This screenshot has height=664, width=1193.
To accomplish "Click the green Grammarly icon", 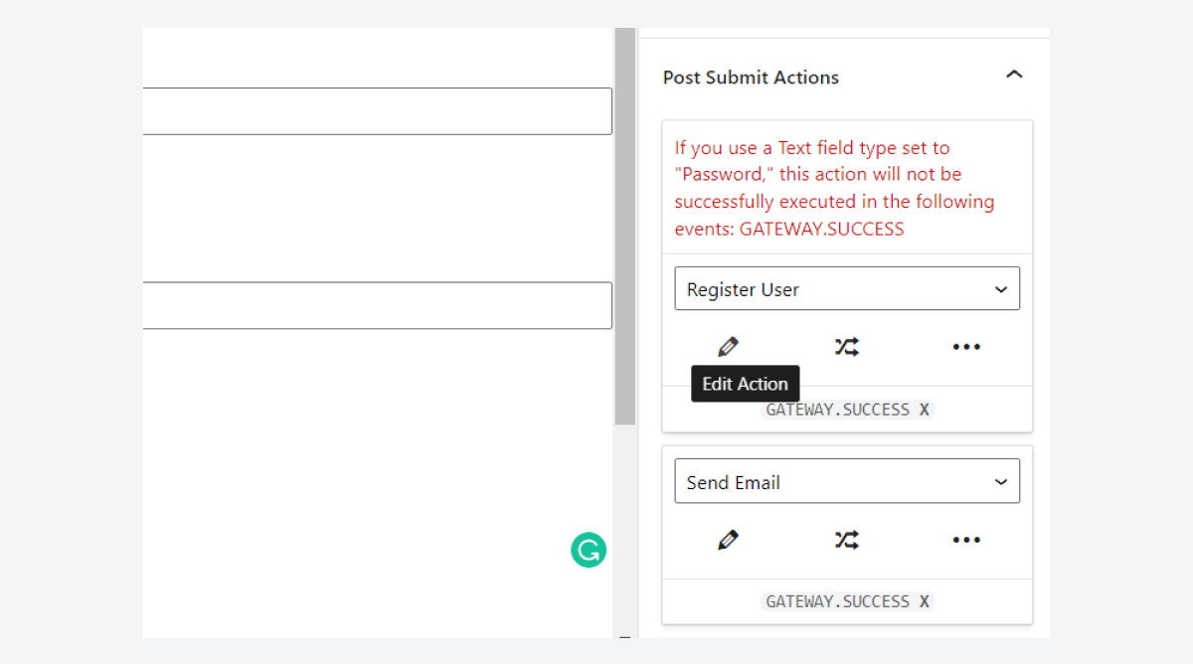I will pos(589,550).
